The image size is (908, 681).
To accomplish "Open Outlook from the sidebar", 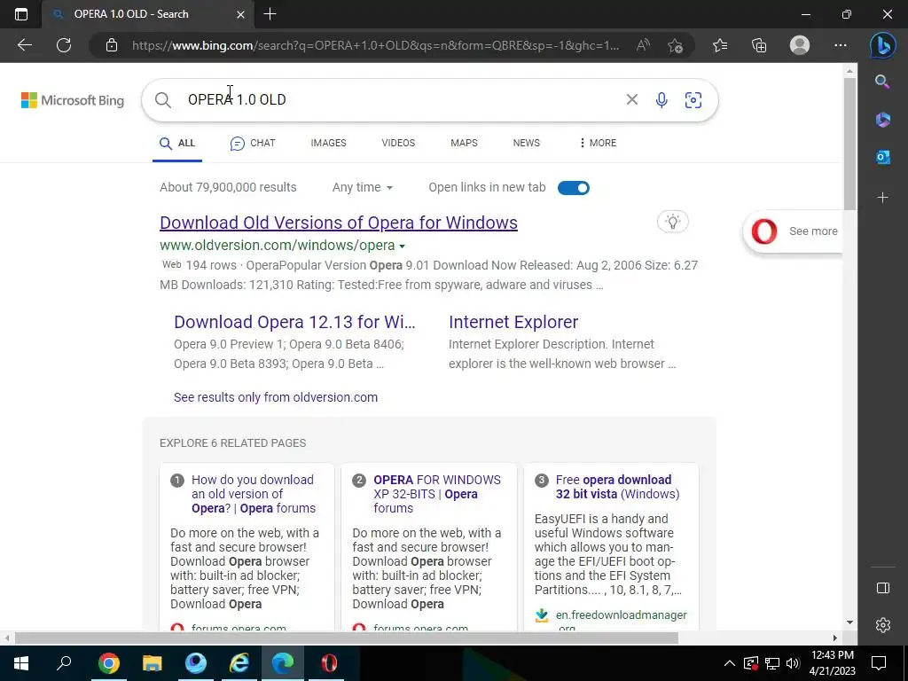I will tap(882, 157).
